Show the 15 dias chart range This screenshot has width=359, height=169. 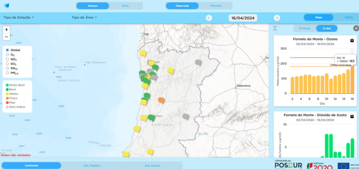(x=327, y=28)
